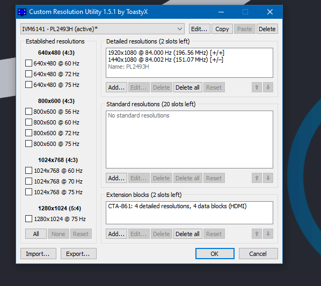Select All established resolutions
This screenshot has width=321, height=286.
[36, 233]
